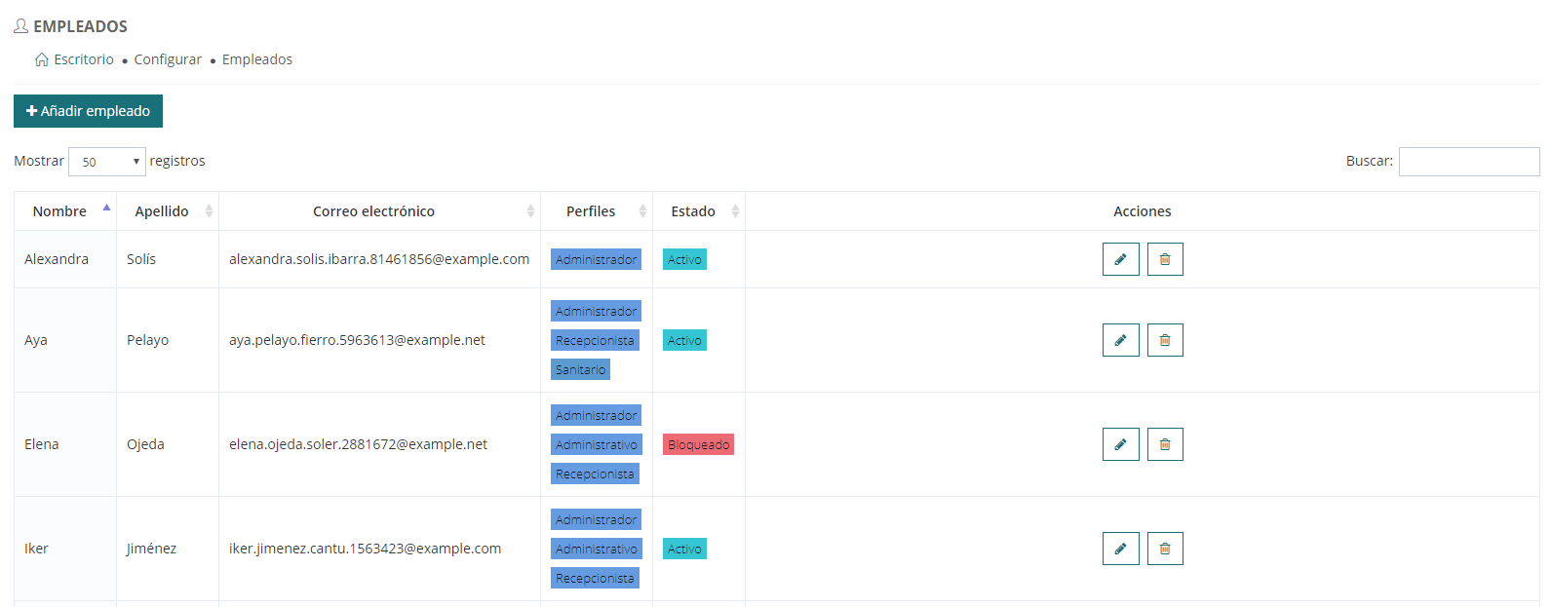Delete Alexandra Solís using the trash icon

1165,259
